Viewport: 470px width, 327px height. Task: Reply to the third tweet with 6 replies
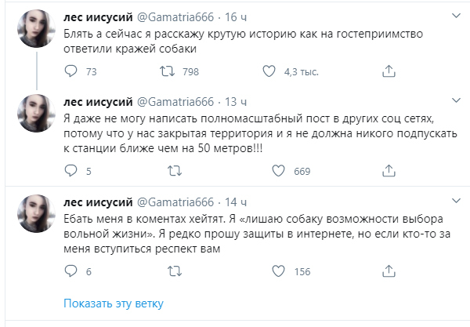pos(70,271)
